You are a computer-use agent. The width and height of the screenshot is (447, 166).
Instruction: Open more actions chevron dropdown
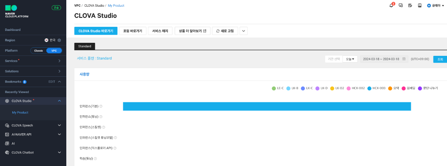[244, 31]
